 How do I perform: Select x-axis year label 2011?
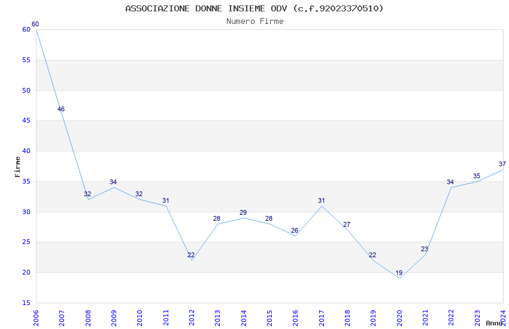pyautogui.click(x=166, y=318)
